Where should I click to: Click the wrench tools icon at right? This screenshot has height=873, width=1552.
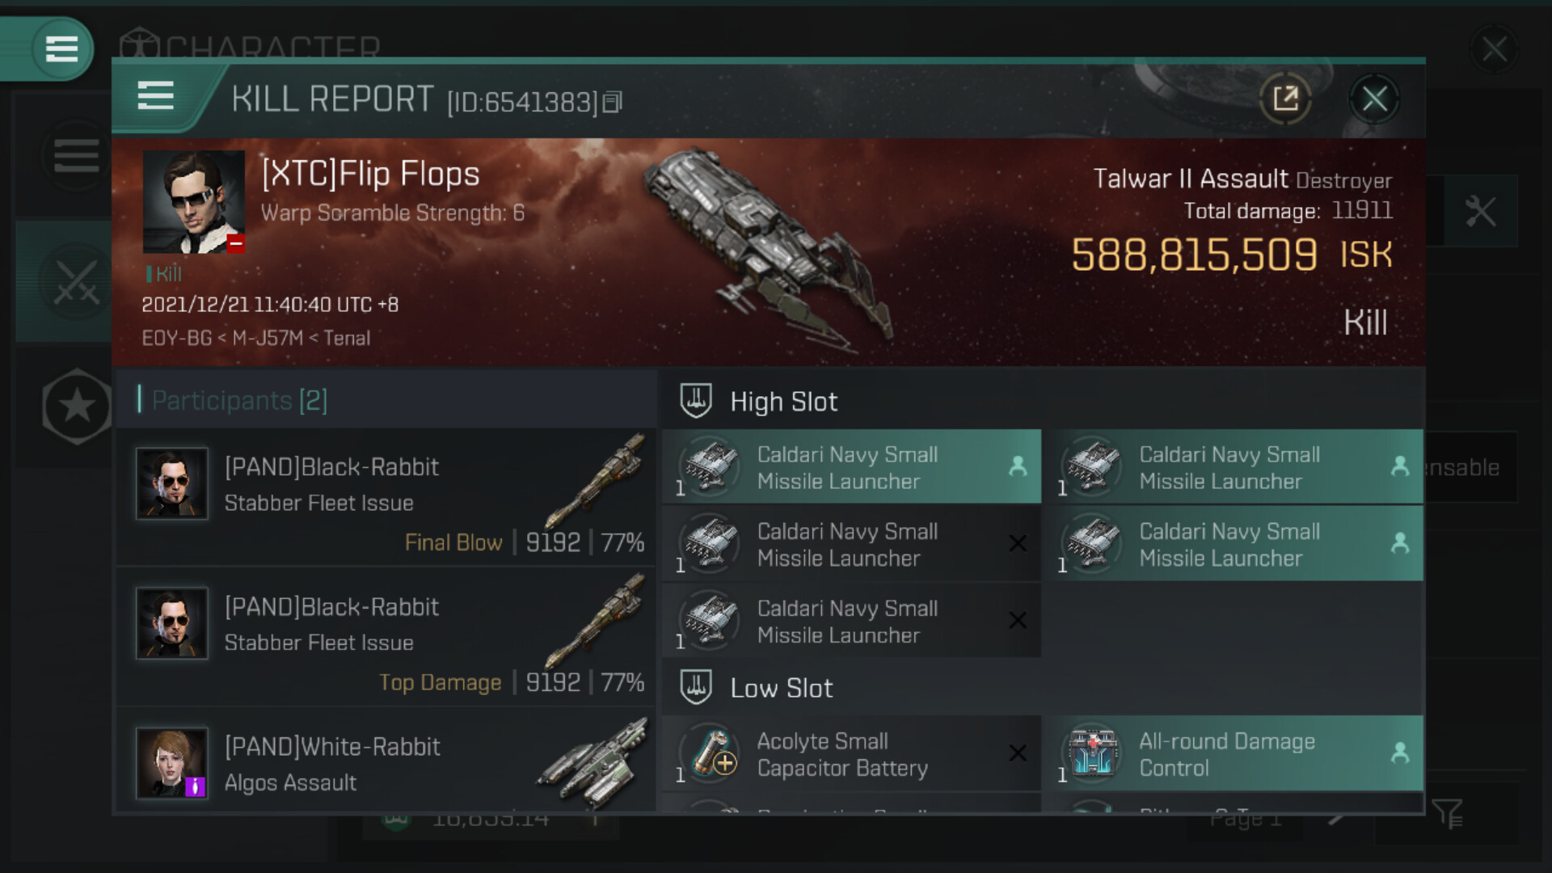1480,212
